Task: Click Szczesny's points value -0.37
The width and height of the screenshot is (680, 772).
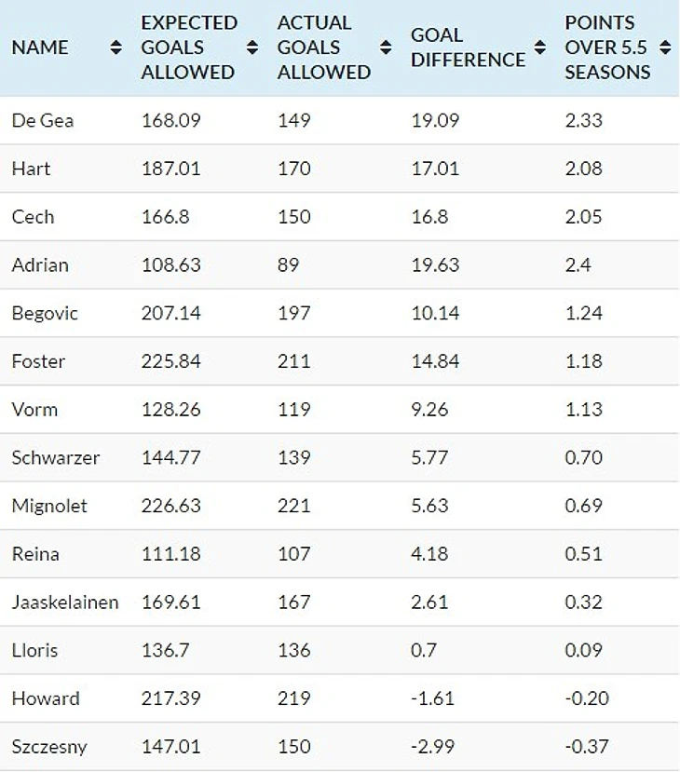Action: pyautogui.click(x=585, y=747)
